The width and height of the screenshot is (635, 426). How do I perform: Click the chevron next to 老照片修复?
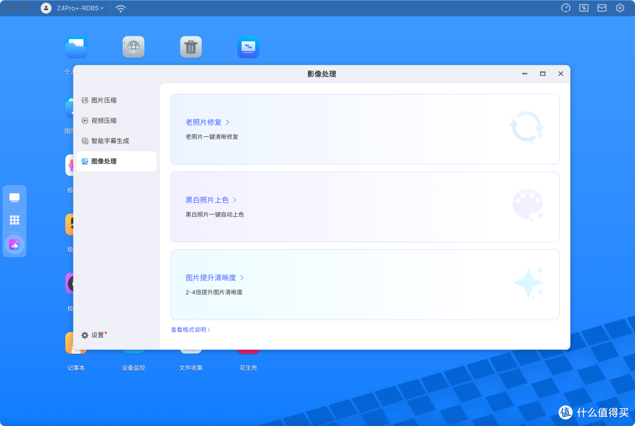click(x=228, y=122)
